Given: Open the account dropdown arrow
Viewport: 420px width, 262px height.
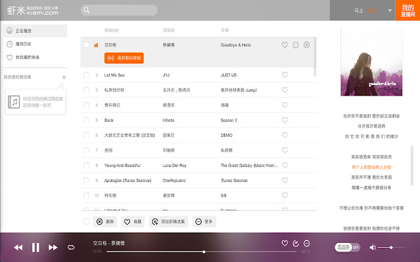Looking at the screenshot, I should click(390, 10).
